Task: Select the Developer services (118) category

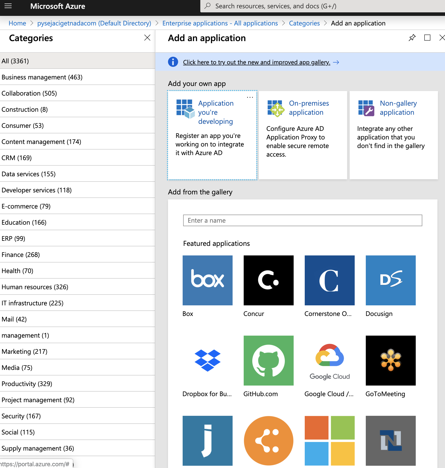Action: tap(77, 190)
